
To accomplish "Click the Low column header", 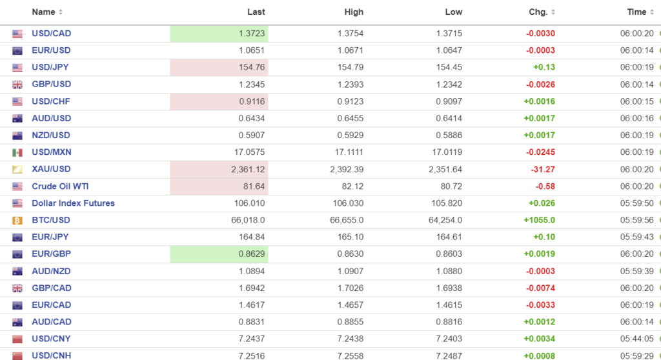I will pos(453,12).
